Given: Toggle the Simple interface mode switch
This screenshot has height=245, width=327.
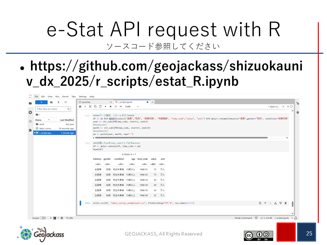Looking at the screenshot, I should coord(43,218).
